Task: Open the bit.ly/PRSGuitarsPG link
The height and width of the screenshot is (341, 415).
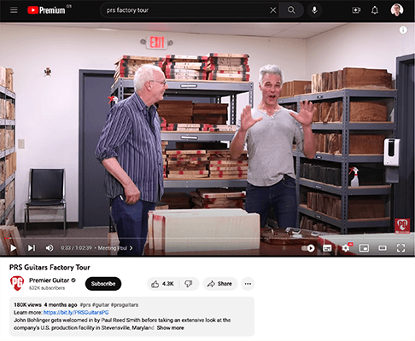Action: point(76,312)
